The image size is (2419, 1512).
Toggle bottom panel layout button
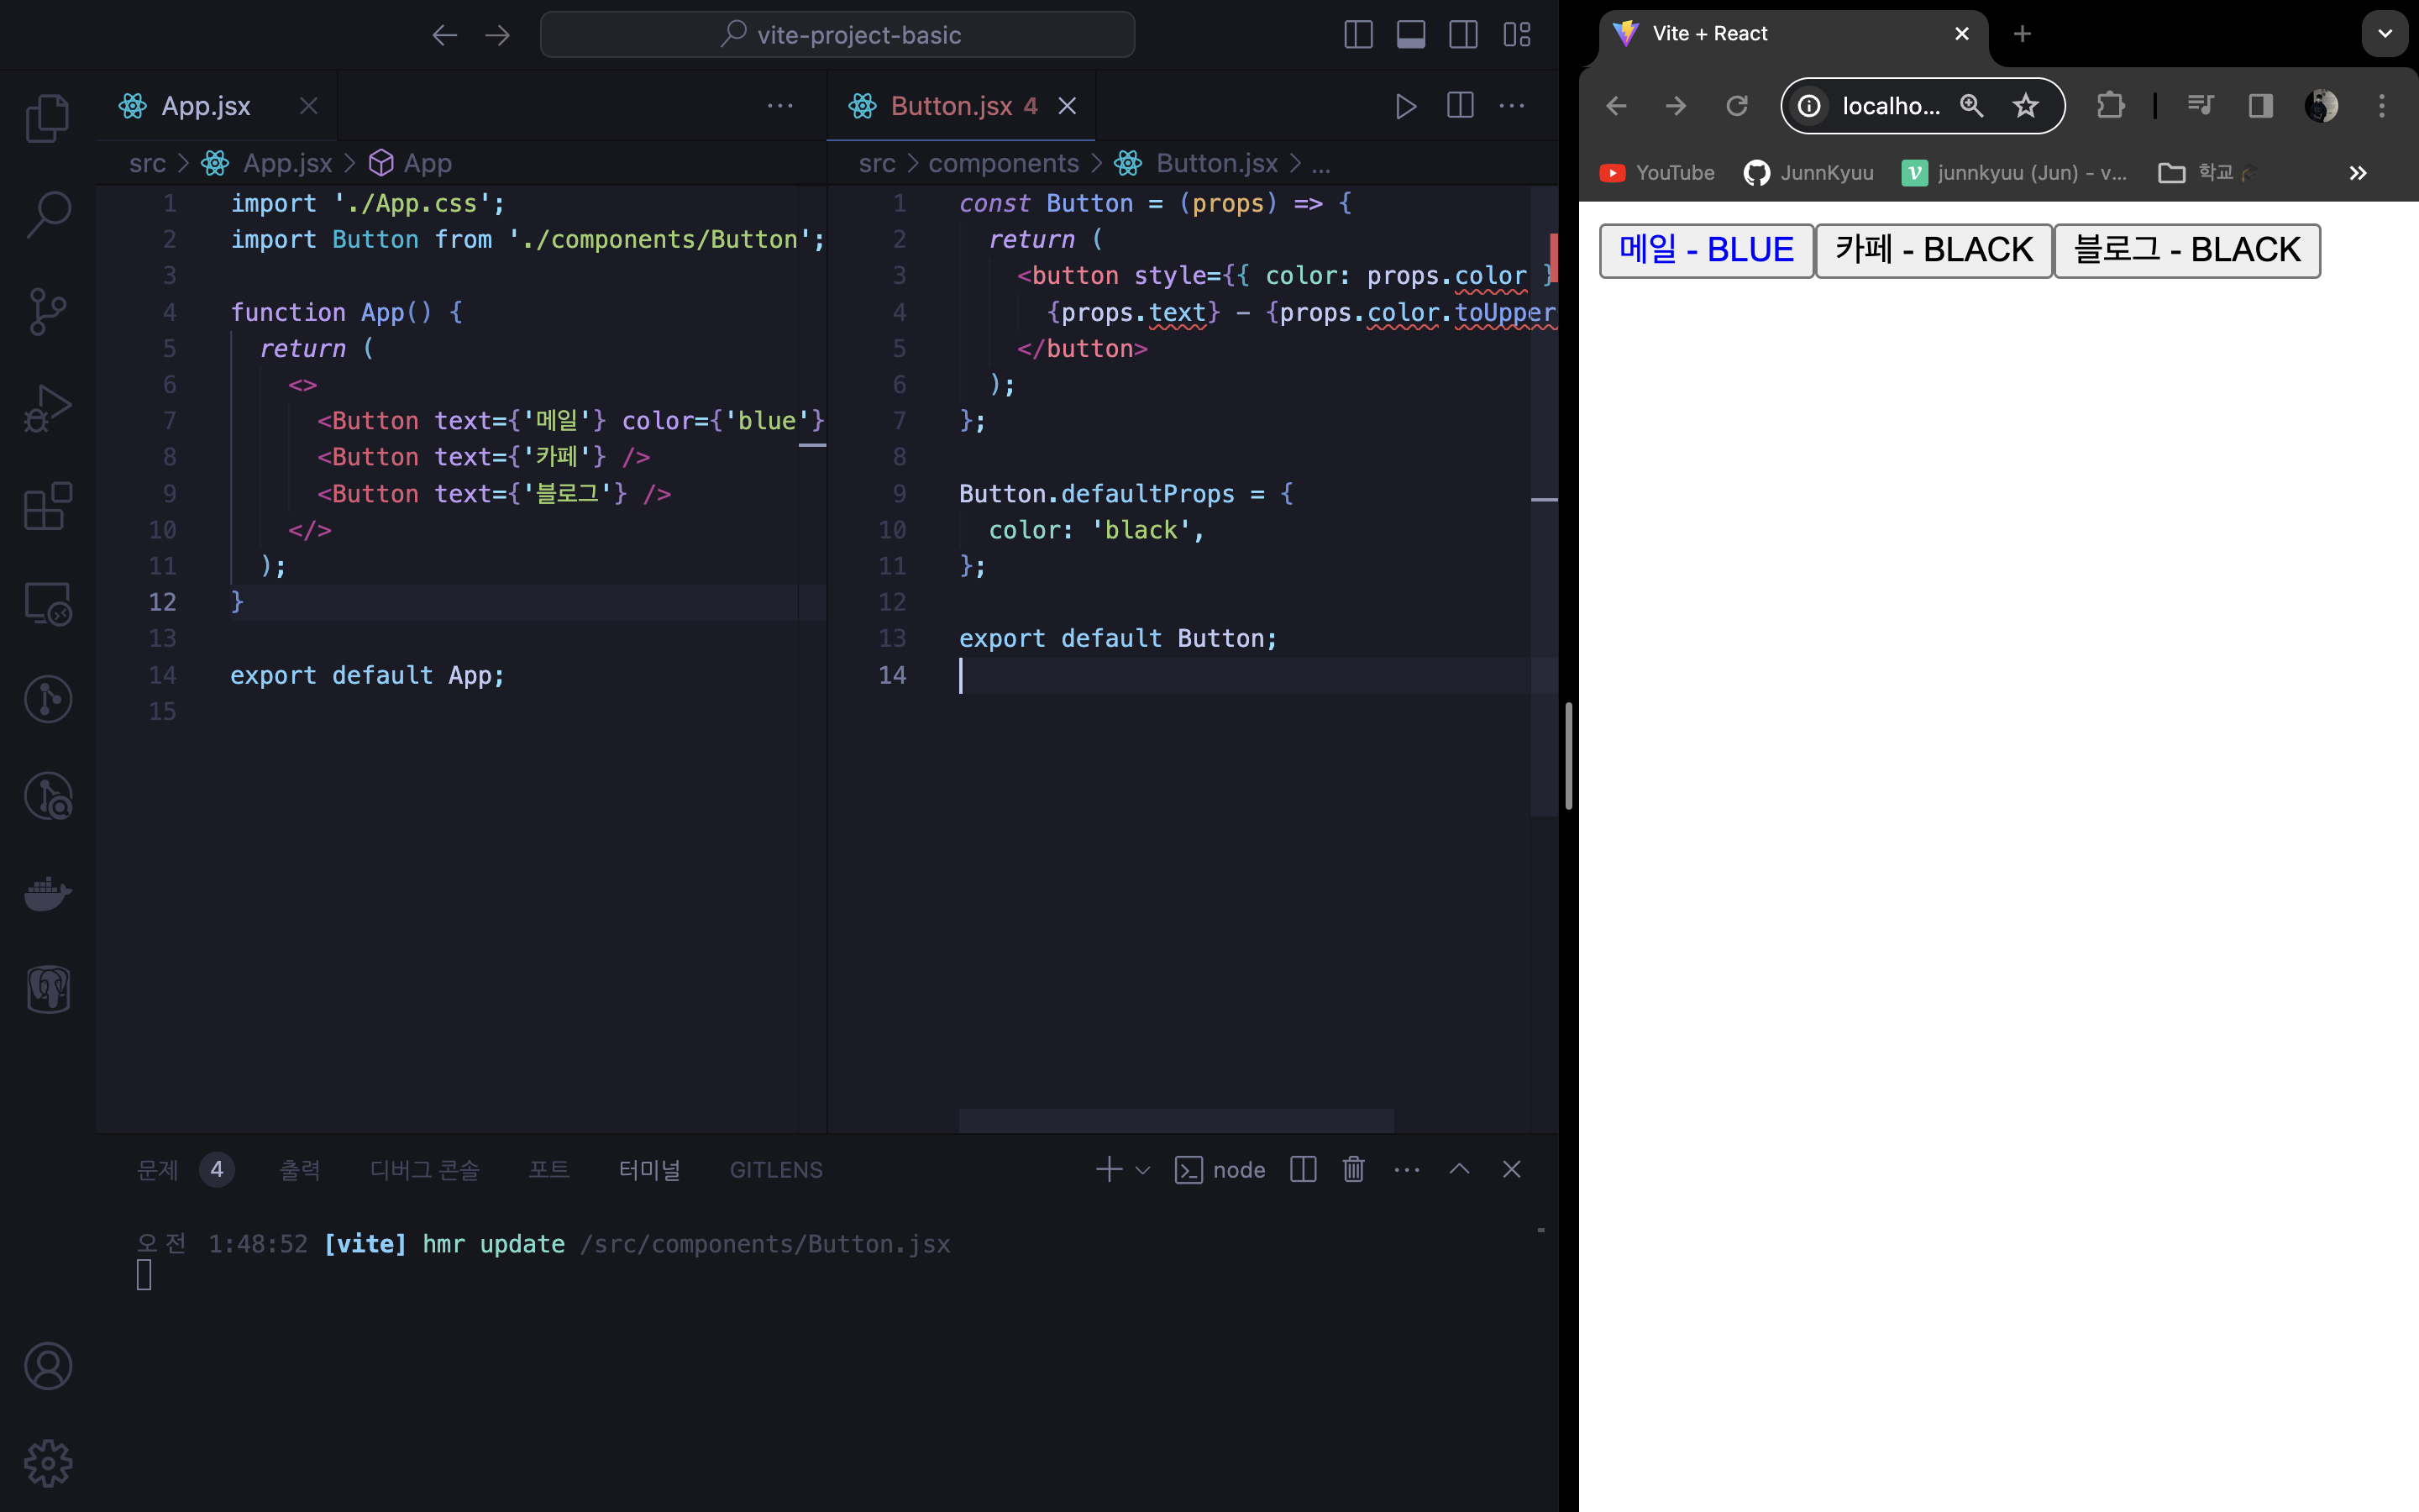[x=1410, y=35]
